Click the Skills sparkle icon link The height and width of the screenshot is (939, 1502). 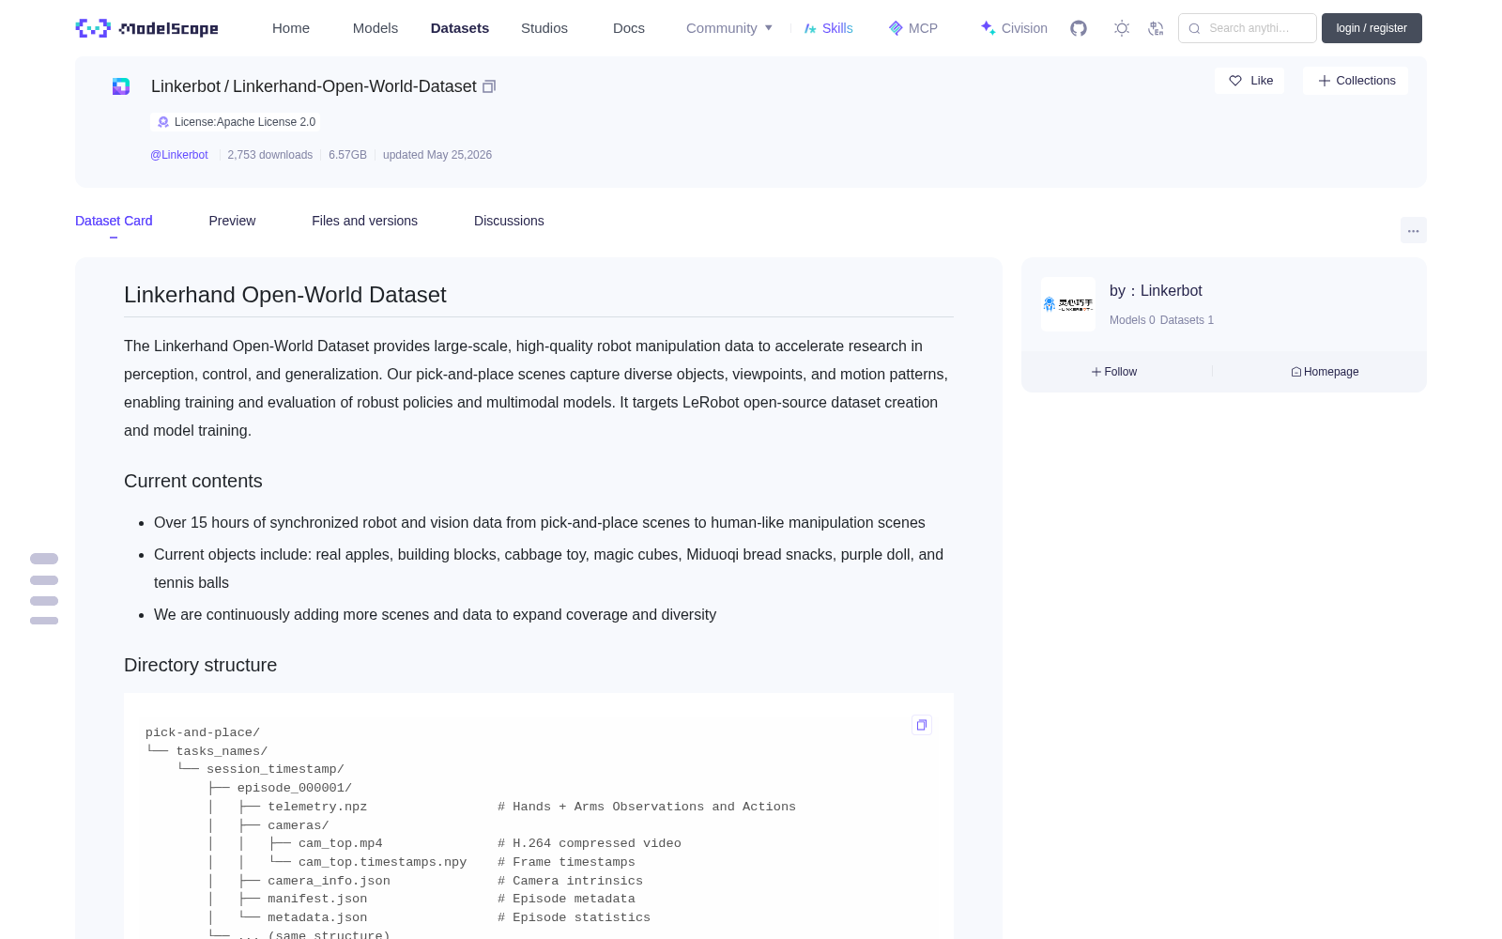coord(828,28)
